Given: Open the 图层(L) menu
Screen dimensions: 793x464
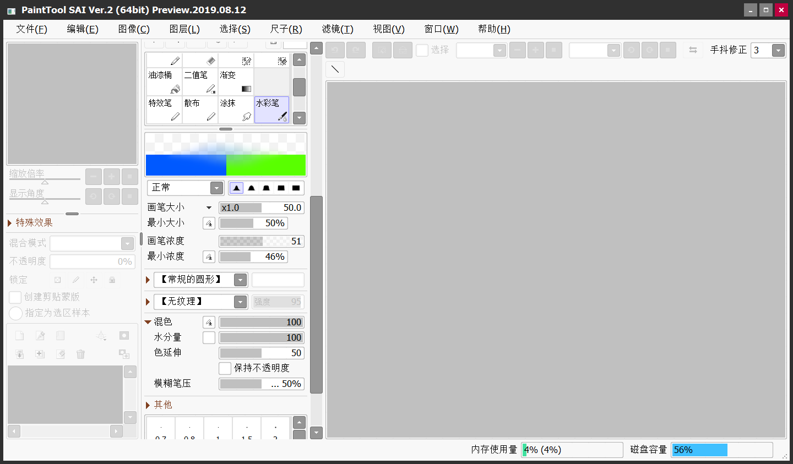Looking at the screenshot, I should pos(184,29).
